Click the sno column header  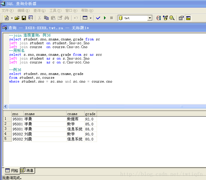click(x=18, y=114)
